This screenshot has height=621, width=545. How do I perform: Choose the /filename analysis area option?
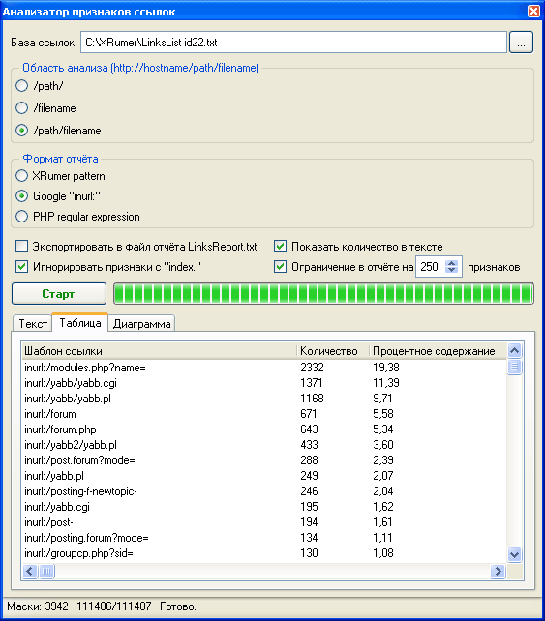[22, 107]
